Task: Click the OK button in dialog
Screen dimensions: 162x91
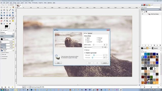Action: [x=97, y=63]
